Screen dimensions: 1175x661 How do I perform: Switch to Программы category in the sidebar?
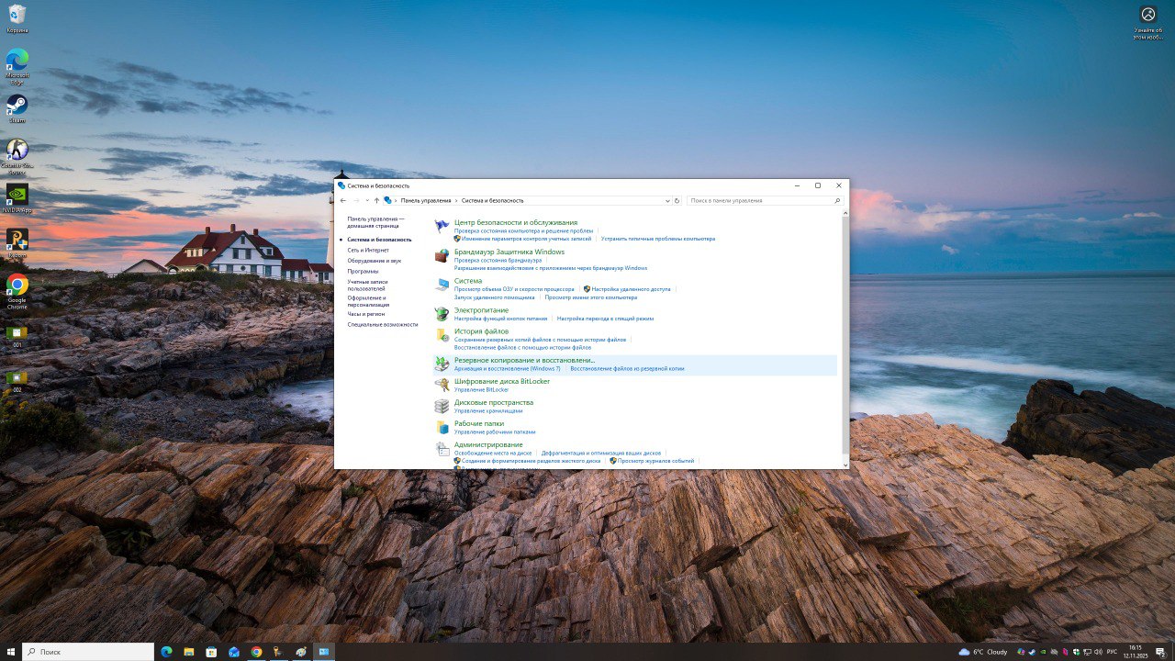coord(363,272)
